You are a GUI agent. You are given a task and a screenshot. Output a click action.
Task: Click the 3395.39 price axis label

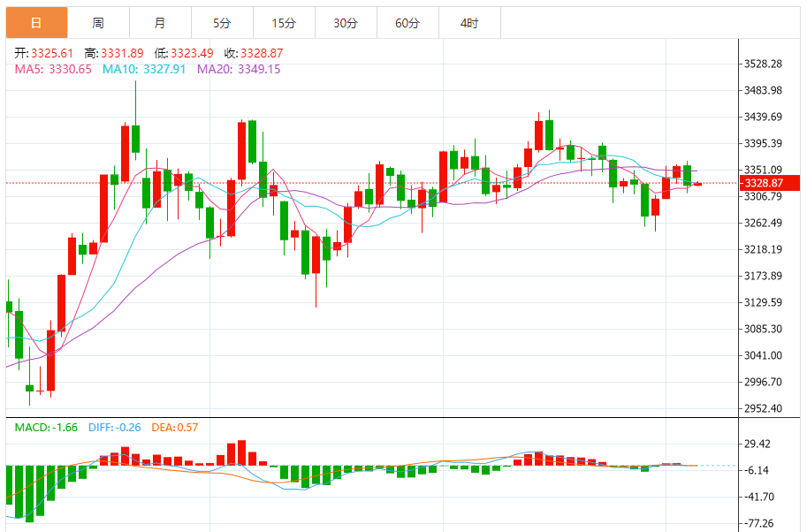[763, 143]
